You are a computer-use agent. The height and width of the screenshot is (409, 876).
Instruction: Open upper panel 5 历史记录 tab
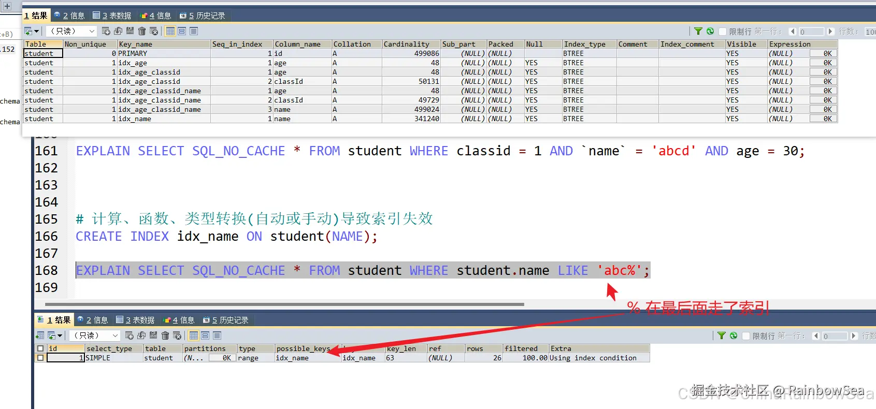pos(203,16)
